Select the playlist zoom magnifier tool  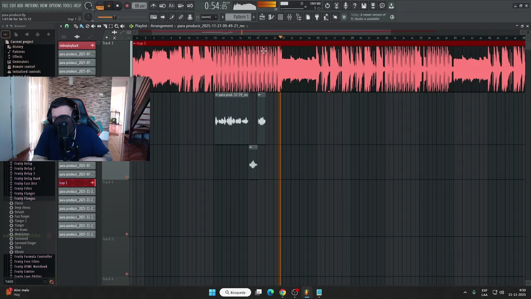(x=117, y=26)
